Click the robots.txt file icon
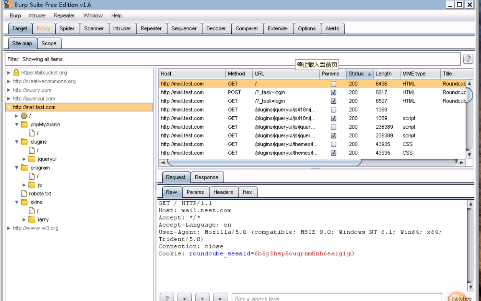The width and height of the screenshot is (481, 301). (x=24, y=193)
